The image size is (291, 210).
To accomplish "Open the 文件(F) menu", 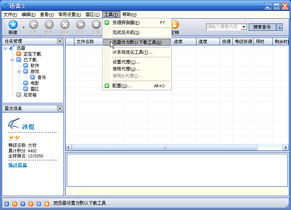I will pos(10,15).
